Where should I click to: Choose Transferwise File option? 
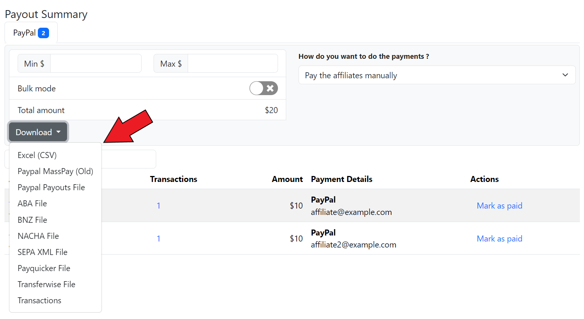[x=46, y=284]
